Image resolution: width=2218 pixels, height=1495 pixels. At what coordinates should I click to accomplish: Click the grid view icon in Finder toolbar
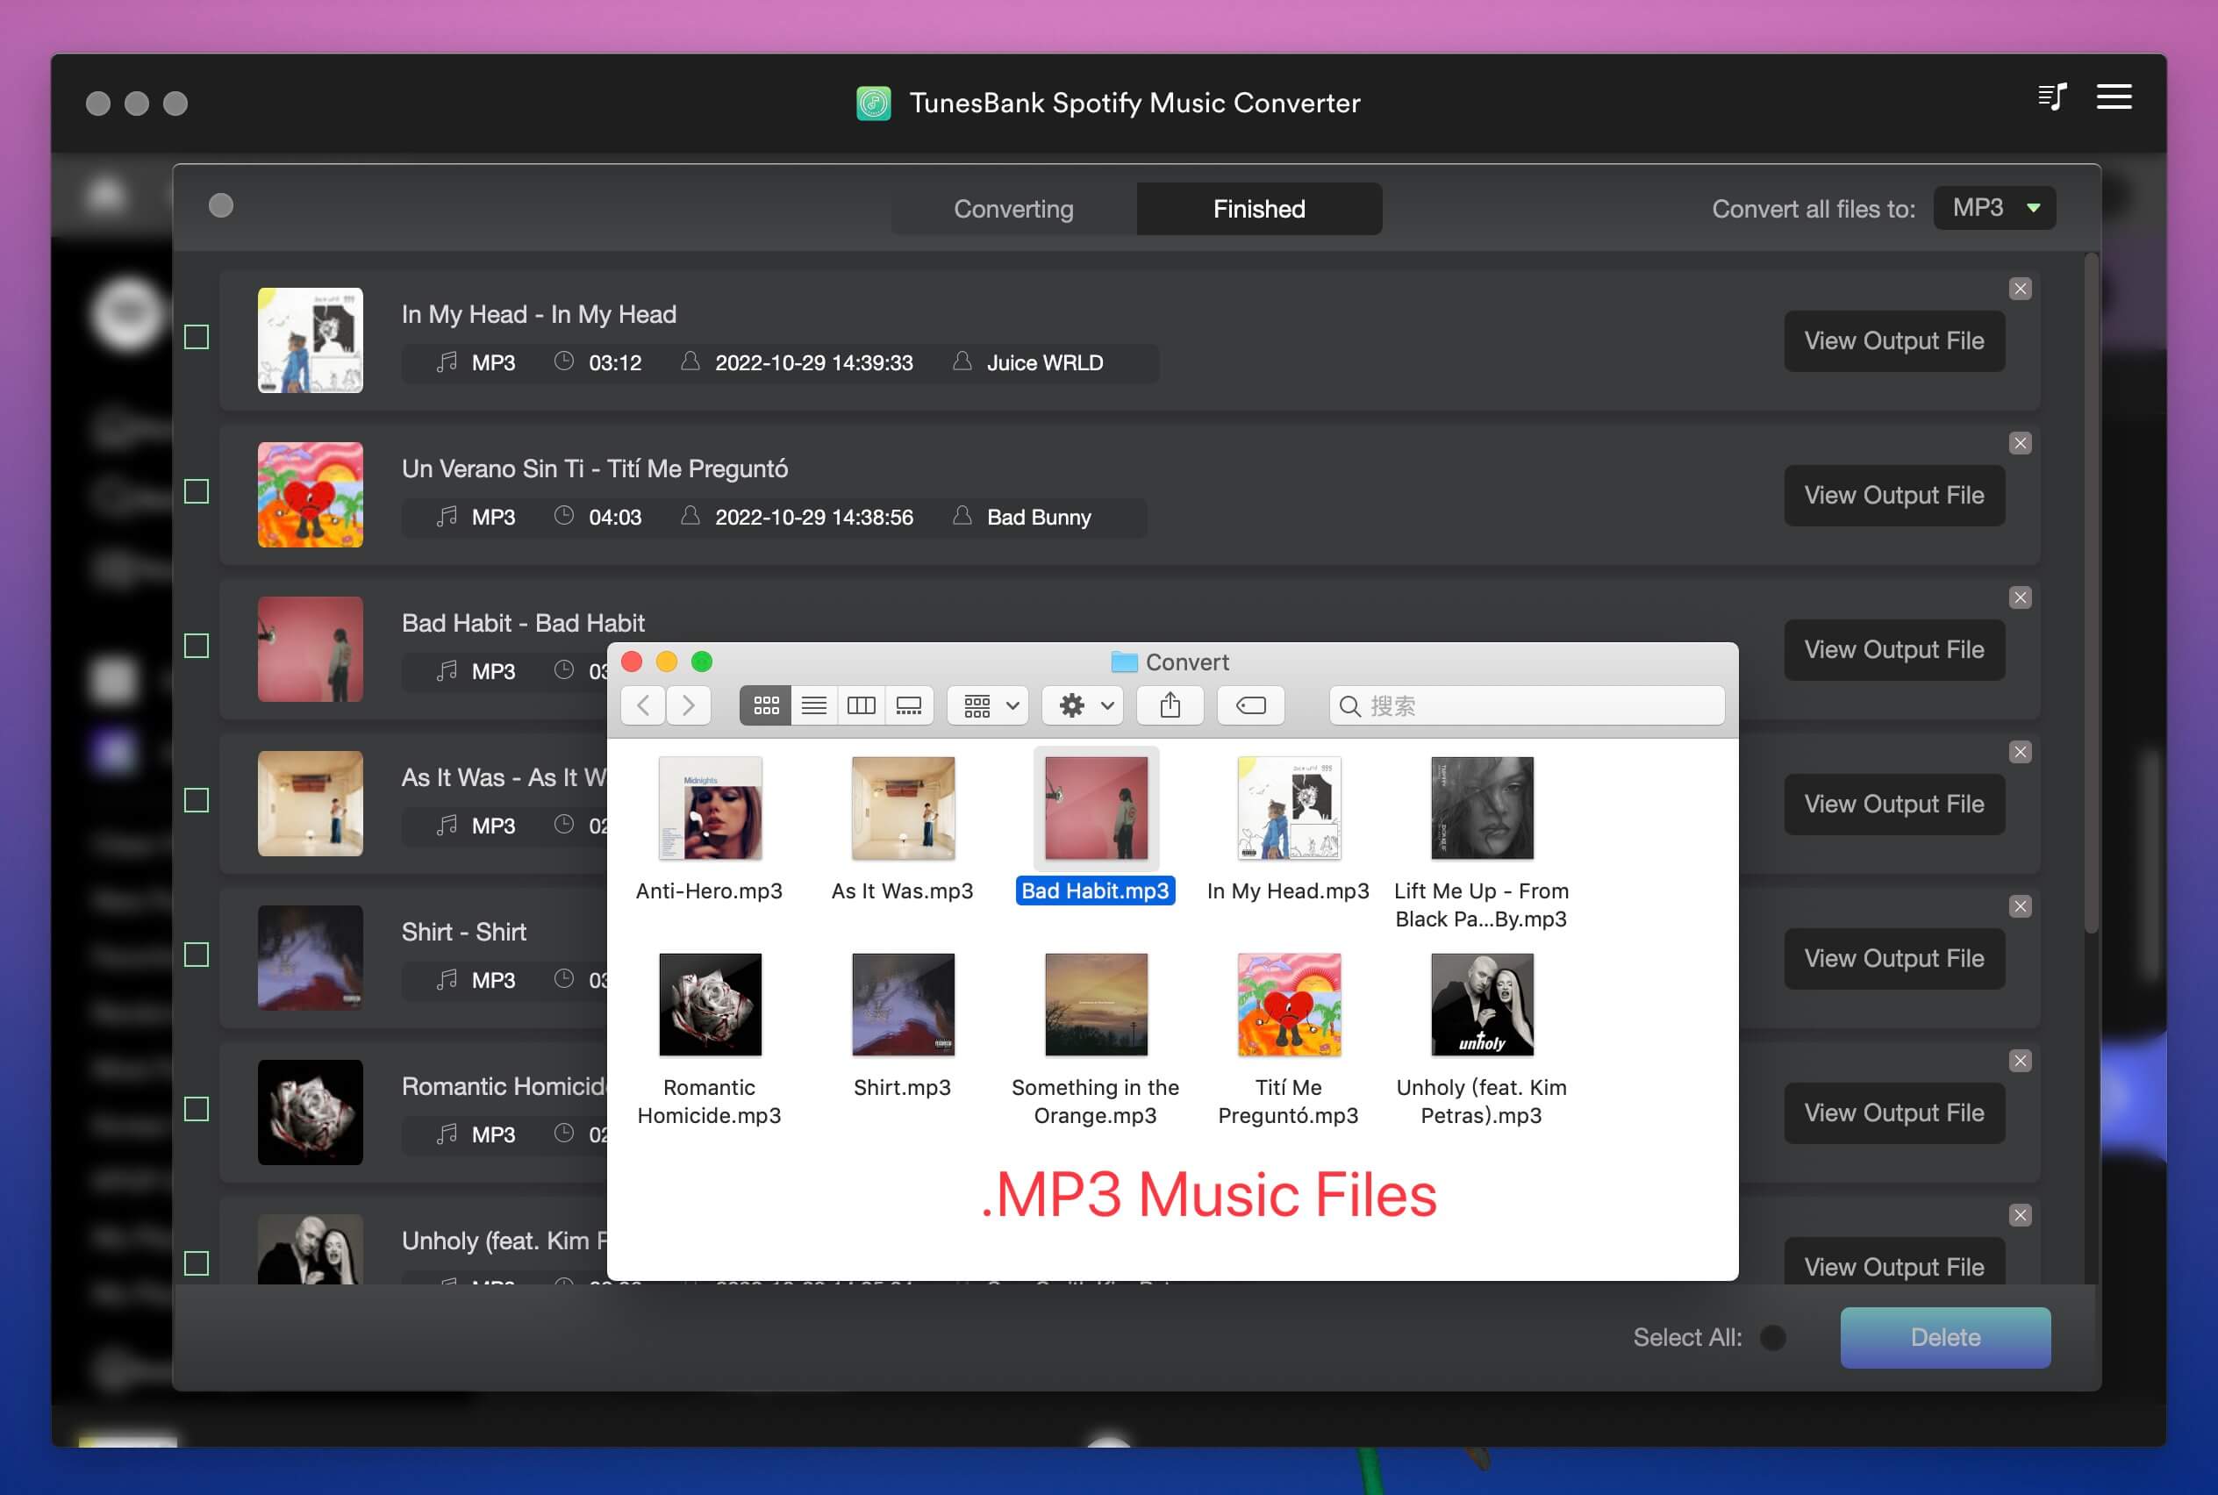click(764, 705)
